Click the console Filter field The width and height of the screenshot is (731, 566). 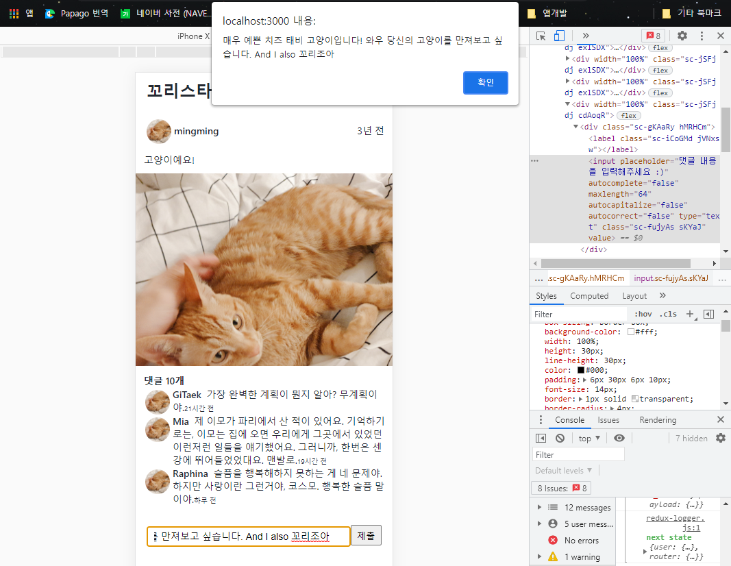click(x=578, y=454)
